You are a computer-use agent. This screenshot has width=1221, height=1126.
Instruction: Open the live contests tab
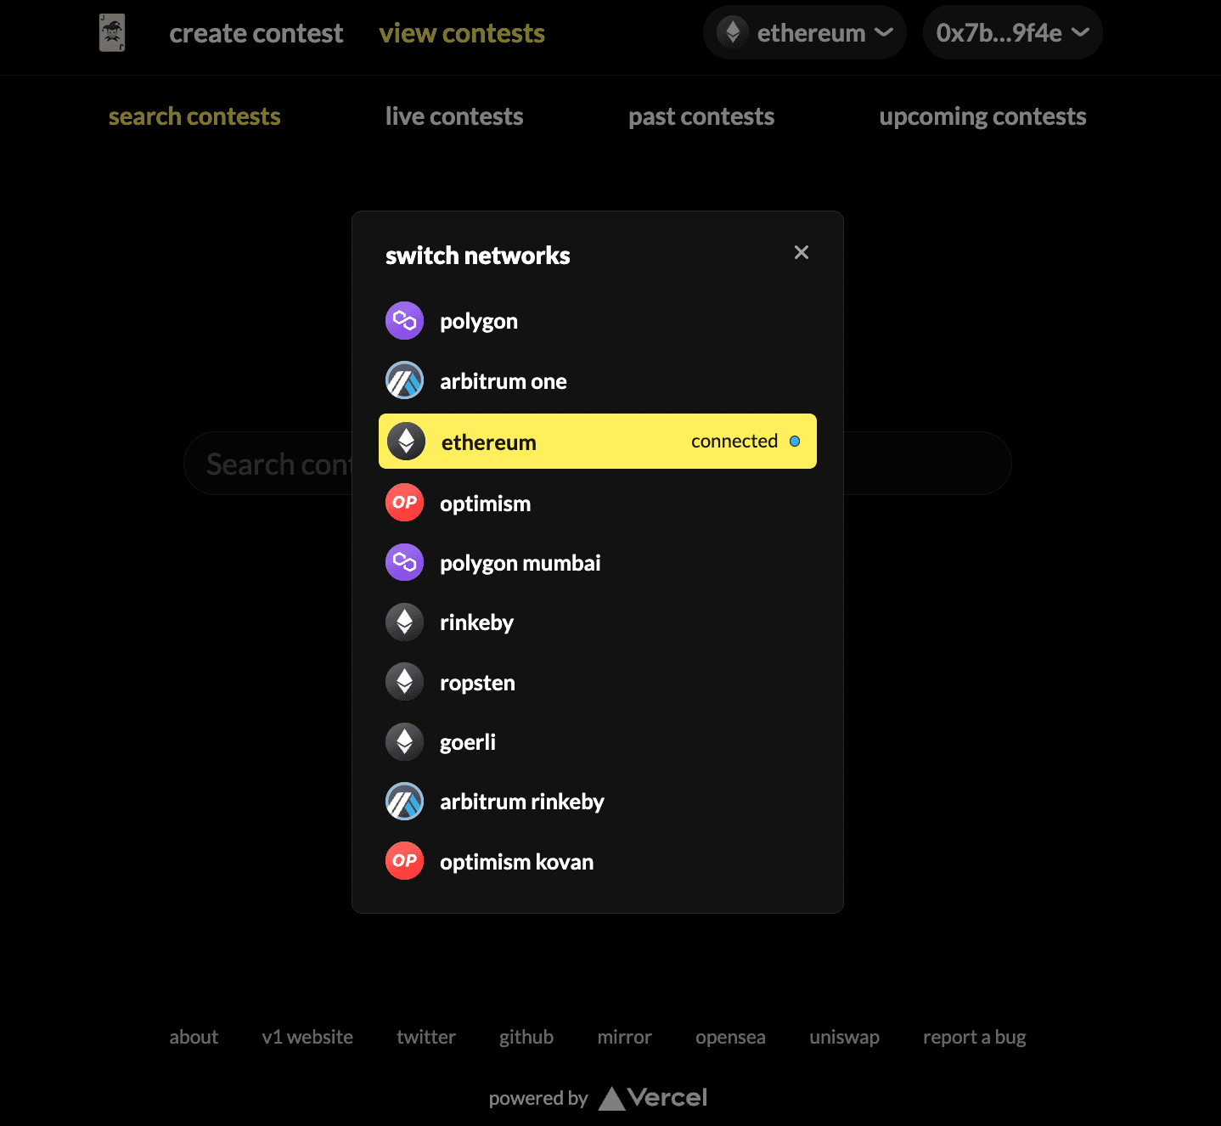click(454, 116)
